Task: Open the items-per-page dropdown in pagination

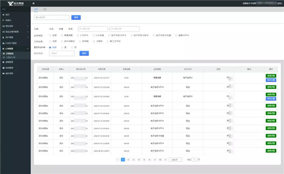Action: click(x=175, y=159)
